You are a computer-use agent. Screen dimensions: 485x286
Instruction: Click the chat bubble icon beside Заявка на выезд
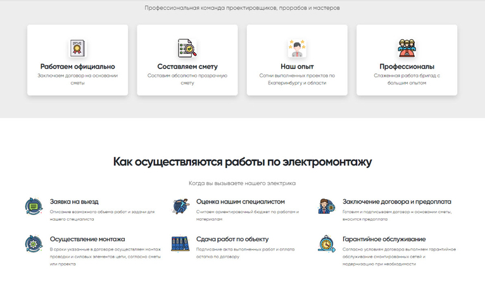pyautogui.click(x=34, y=206)
